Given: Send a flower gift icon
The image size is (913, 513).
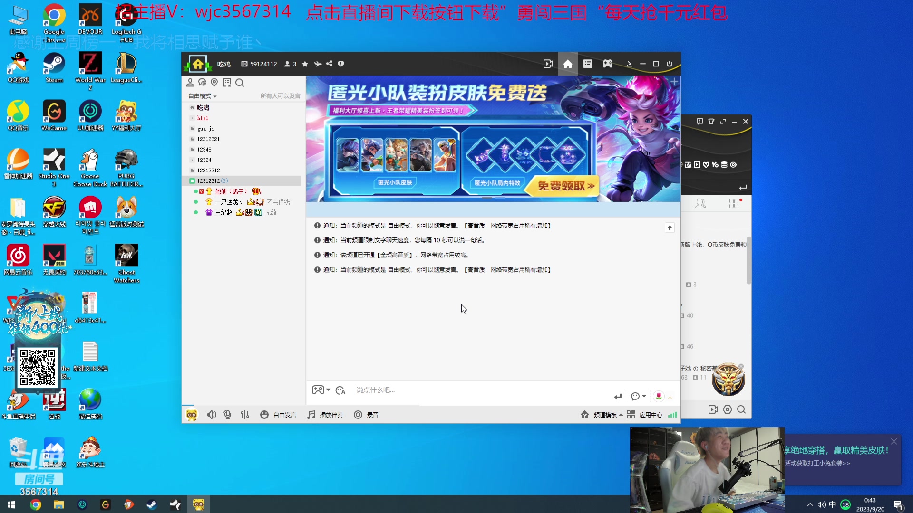Looking at the screenshot, I should tap(659, 396).
